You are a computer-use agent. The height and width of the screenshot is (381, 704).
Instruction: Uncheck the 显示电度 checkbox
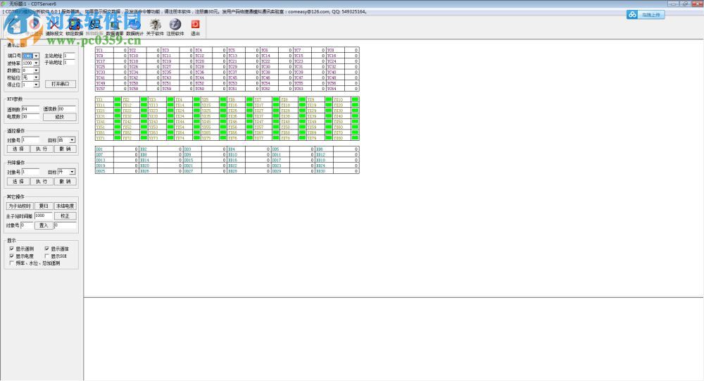click(x=12, y=256)
